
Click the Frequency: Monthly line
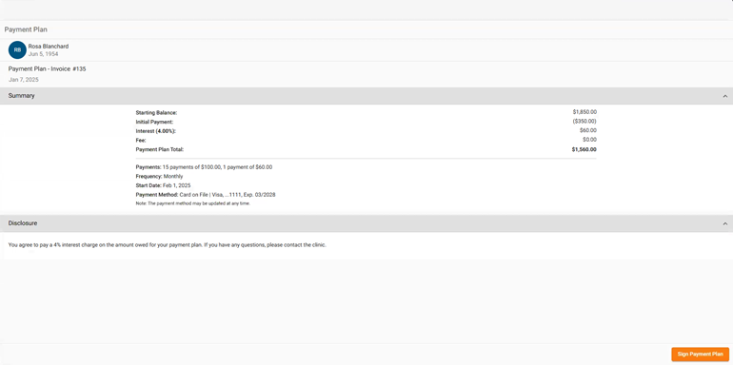(159, 177)
